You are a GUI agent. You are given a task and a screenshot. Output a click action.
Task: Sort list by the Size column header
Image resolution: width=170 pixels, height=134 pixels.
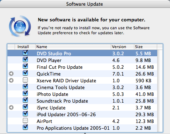[x=145, y=47]
